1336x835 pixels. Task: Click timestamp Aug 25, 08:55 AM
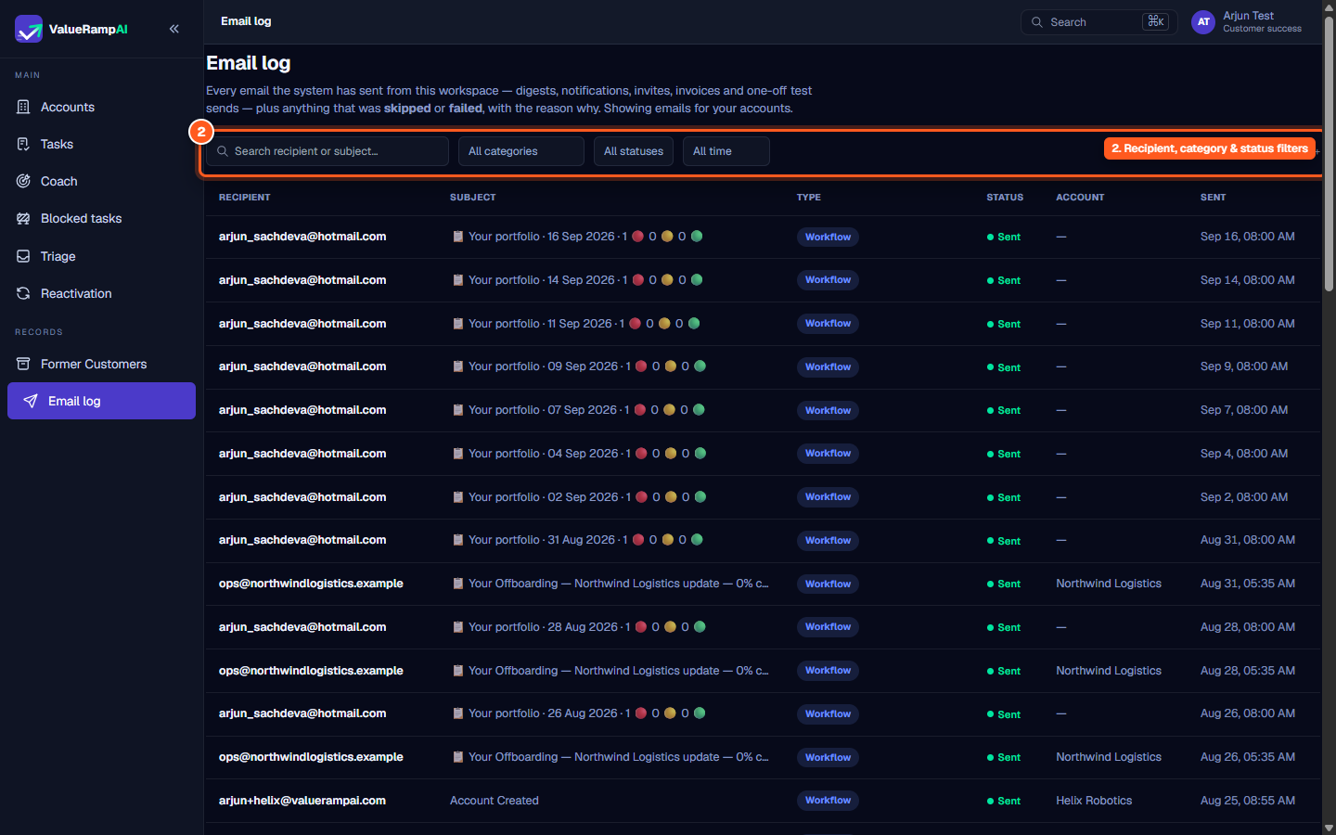pyautogui.click(x=1248, y=801)
